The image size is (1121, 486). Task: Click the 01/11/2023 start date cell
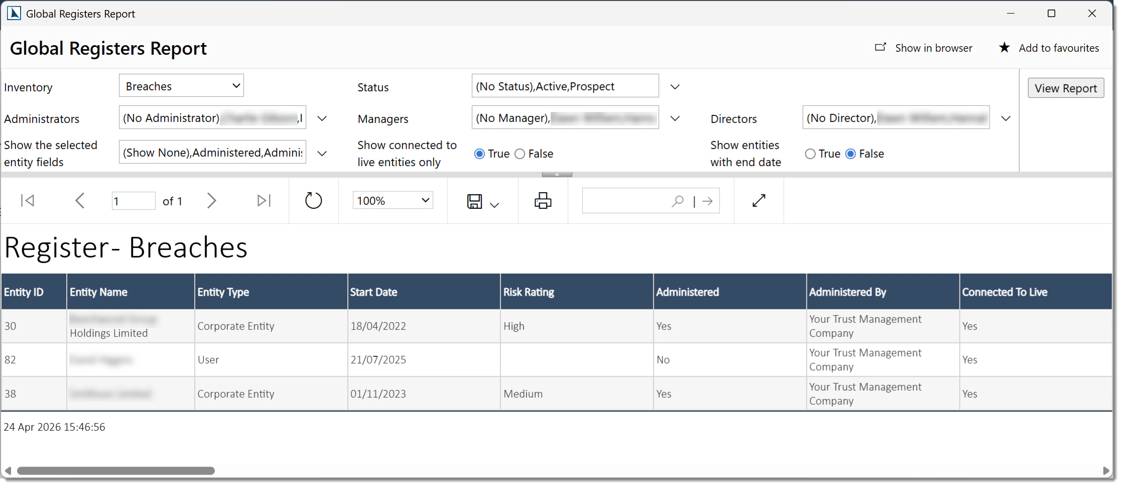424,394
